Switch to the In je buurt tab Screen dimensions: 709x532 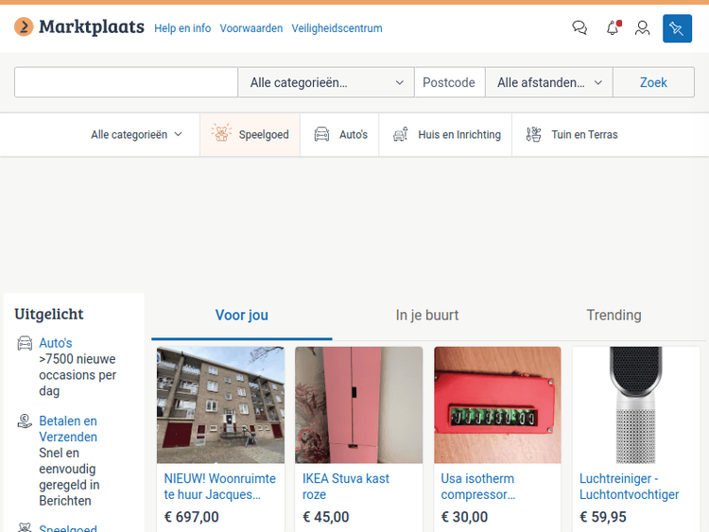(x=427, y=315)
